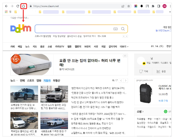Bookmark this page with the star icon
This screenshot has width=174, height=139.
129,6
